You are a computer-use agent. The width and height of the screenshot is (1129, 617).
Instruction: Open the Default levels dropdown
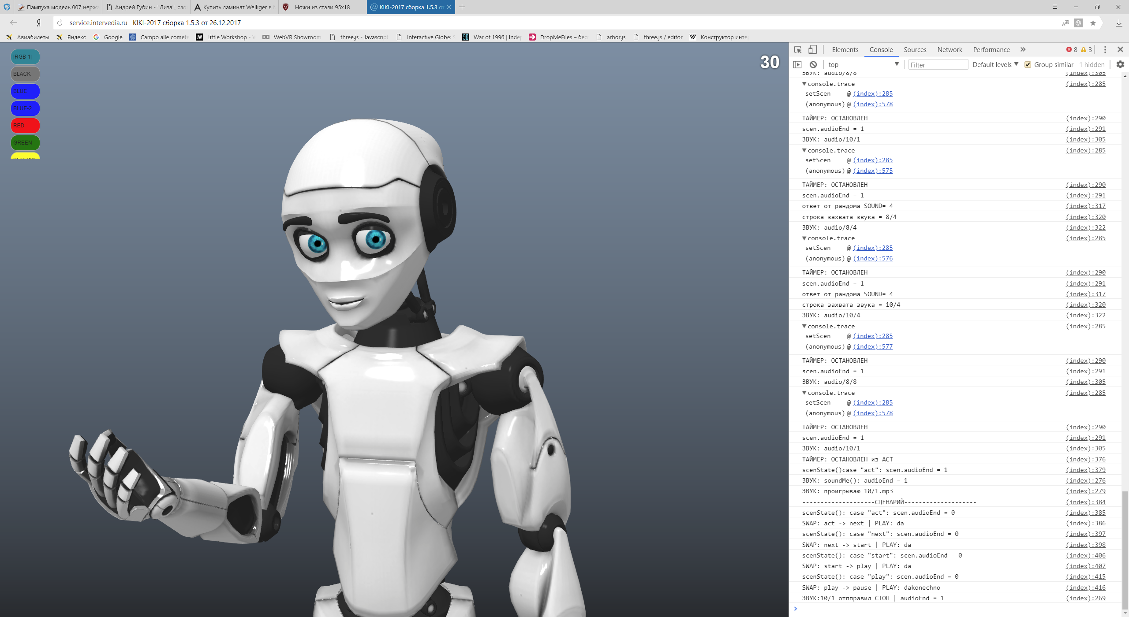[995, 65]
